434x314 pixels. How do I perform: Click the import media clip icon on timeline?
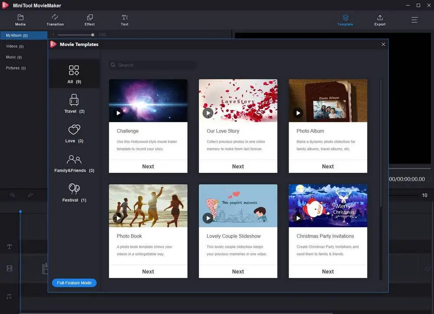pyautogui.click(x=45, y=268)
